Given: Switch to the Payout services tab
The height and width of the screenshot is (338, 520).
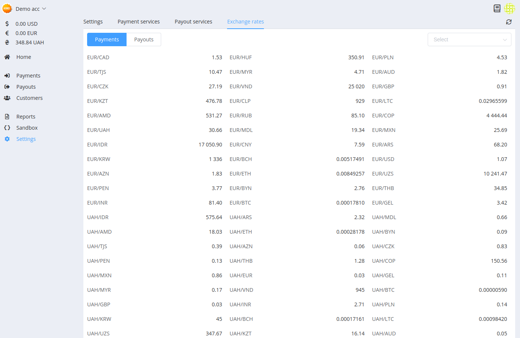Looking at the screenshot, I should (x=193, y=22).
